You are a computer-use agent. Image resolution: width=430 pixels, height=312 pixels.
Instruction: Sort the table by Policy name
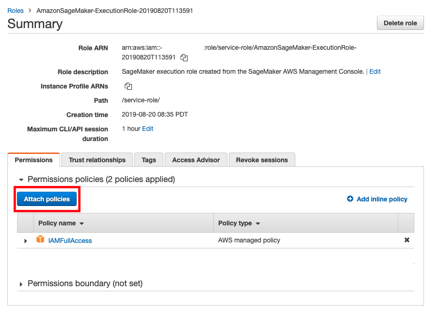(x=61, y=223)
